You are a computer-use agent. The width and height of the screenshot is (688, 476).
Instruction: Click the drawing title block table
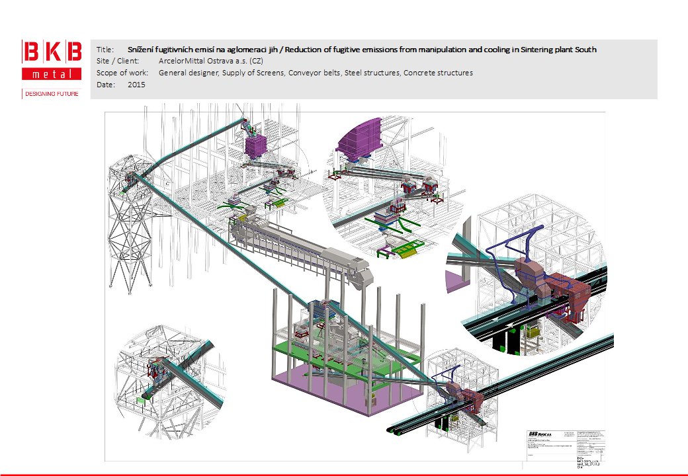pyautogui.click(x=562, y=443)
